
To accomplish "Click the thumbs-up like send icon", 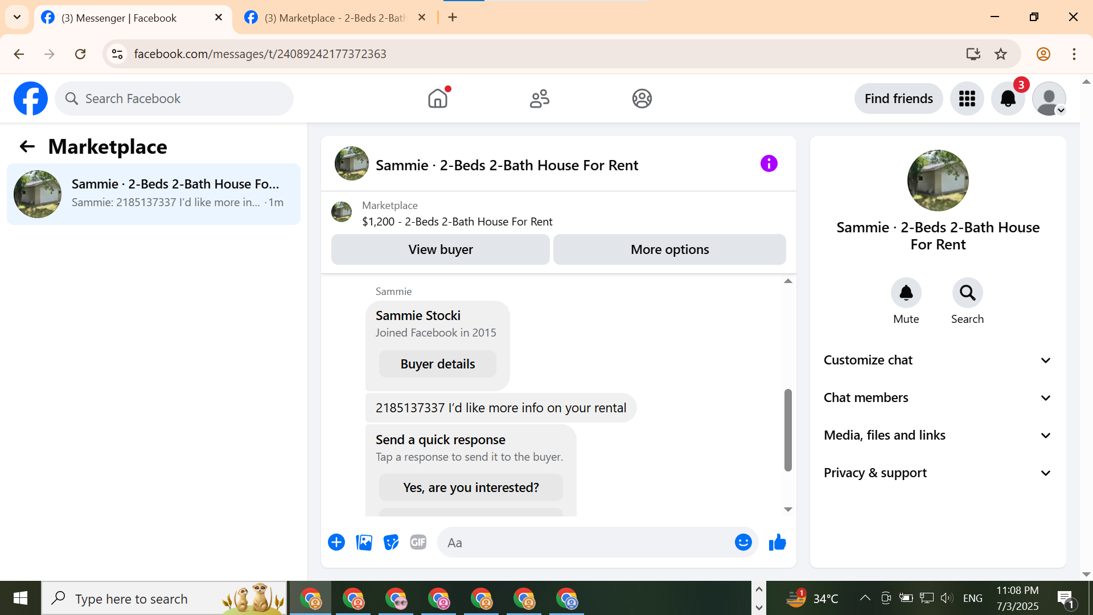I will pyautogui.click(x=777, y=543).
